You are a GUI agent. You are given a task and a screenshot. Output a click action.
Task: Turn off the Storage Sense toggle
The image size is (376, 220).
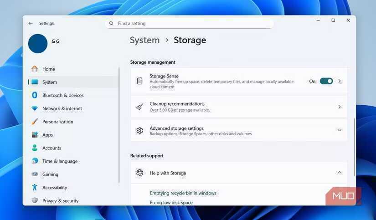click(326, 81)
